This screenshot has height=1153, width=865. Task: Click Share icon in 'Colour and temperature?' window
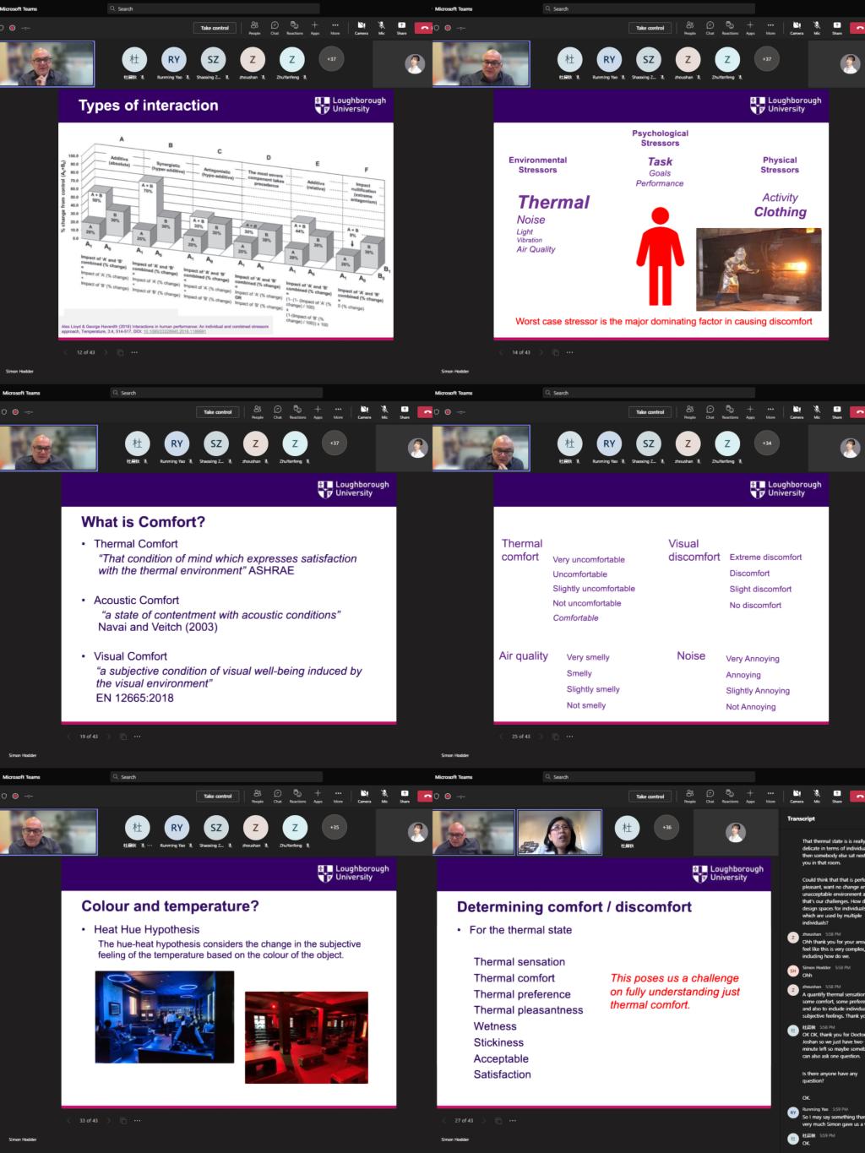point(405,796)
